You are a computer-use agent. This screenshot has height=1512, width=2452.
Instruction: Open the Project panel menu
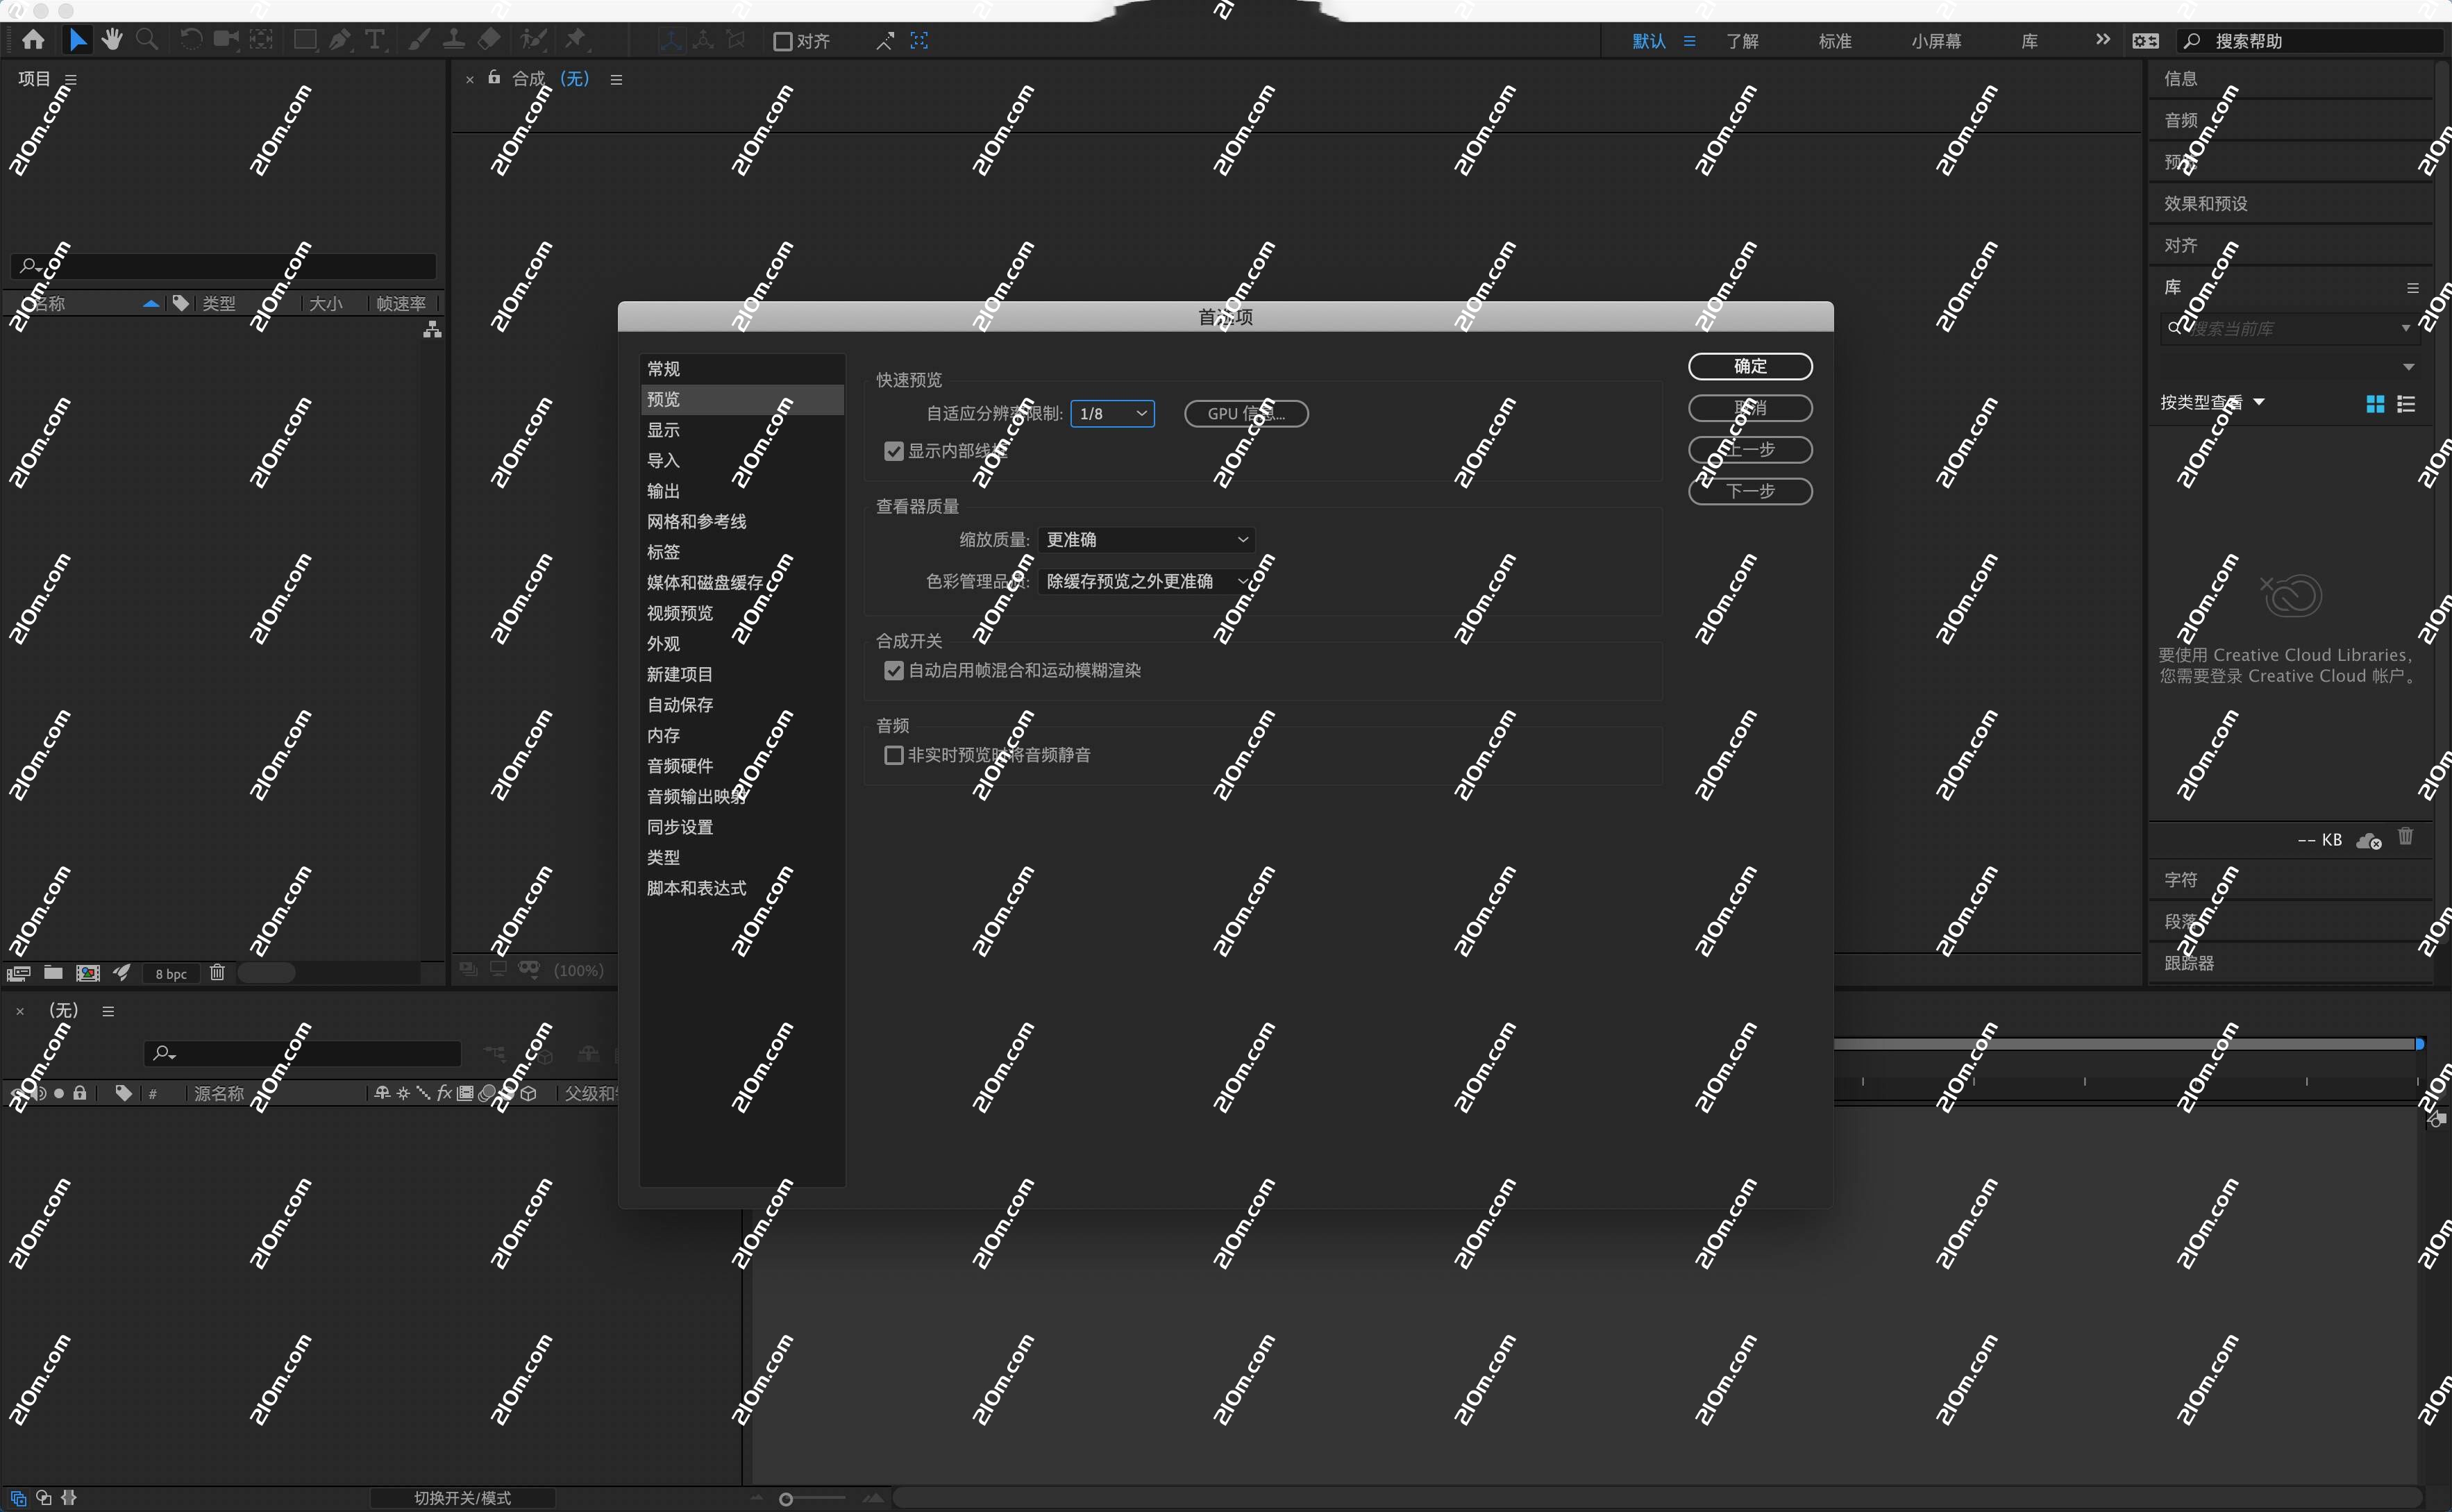[70, 79]
